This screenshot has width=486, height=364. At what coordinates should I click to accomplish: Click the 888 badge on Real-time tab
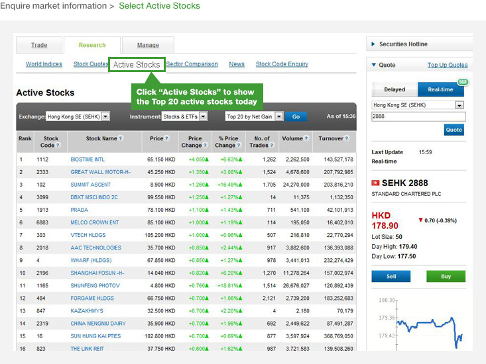pyautogui.click(x=463, y=82)
